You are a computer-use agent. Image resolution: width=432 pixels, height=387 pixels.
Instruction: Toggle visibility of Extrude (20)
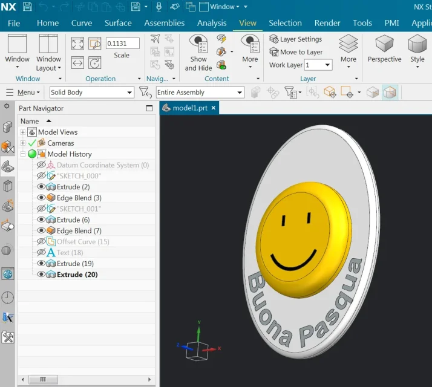(41, 275)
